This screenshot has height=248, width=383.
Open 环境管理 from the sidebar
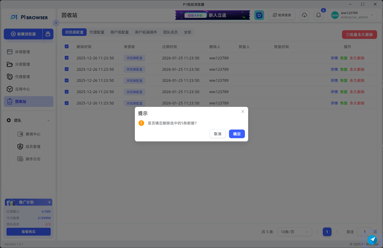coord(22,52)
